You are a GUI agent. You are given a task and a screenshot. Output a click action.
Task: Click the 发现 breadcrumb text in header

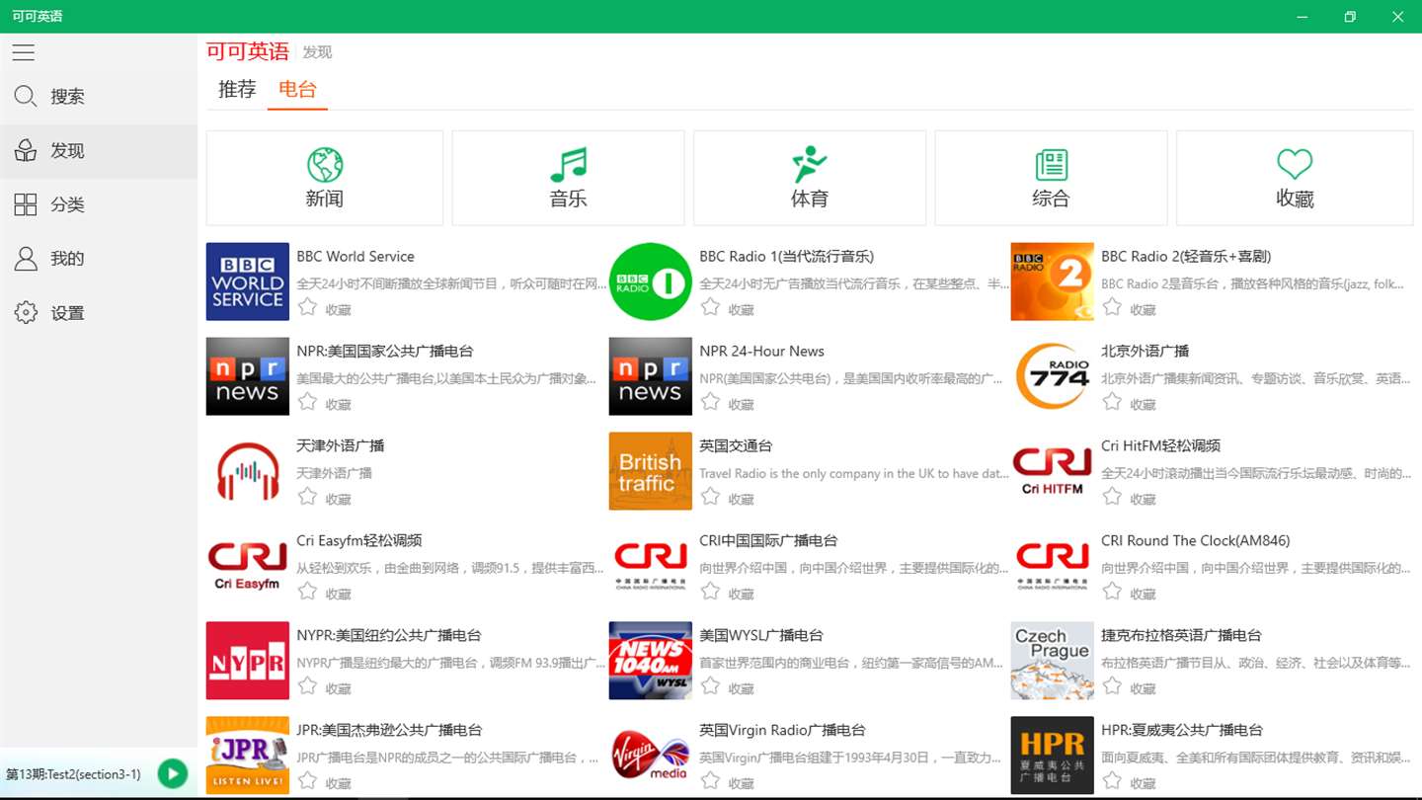pyautogui.click(x=317, y=52)
